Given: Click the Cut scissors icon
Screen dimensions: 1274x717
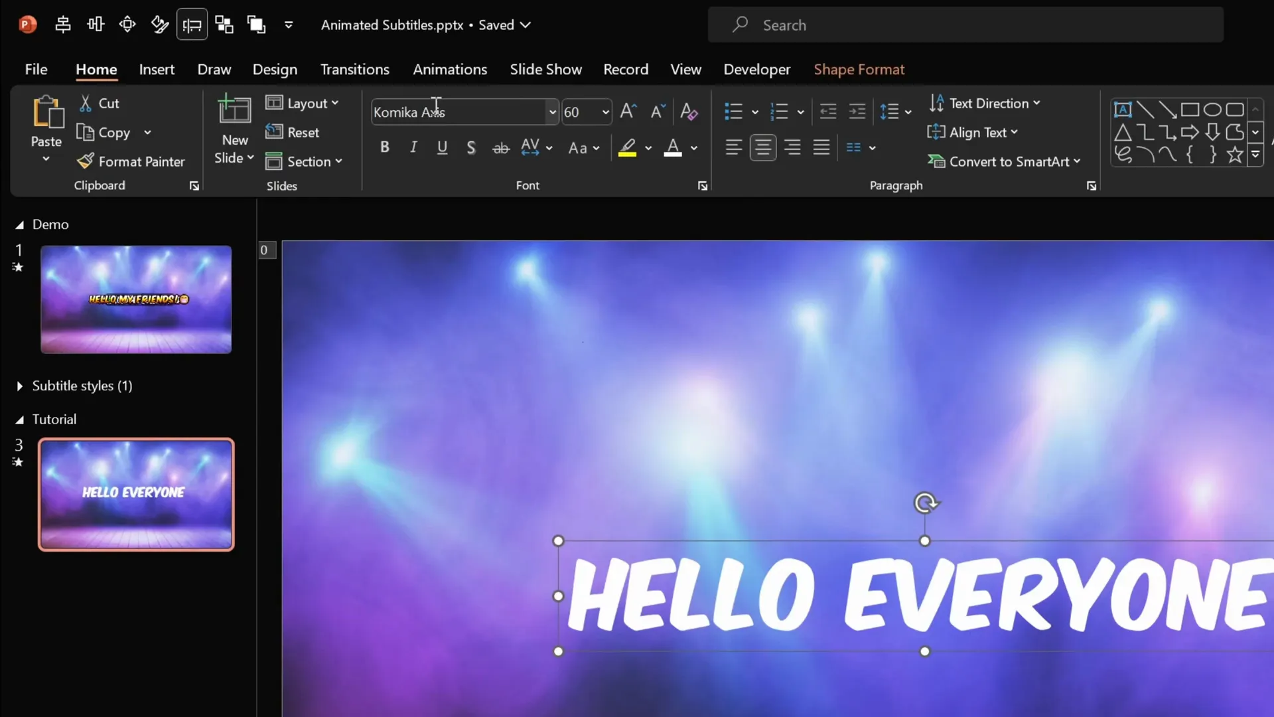Looking at the screenshot, I should 86,104.
